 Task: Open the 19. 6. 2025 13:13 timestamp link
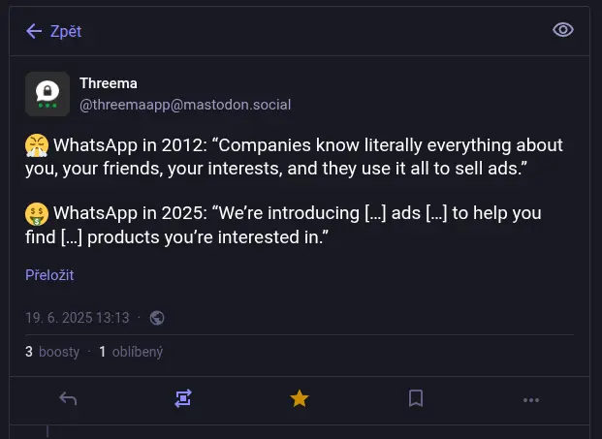77,318
